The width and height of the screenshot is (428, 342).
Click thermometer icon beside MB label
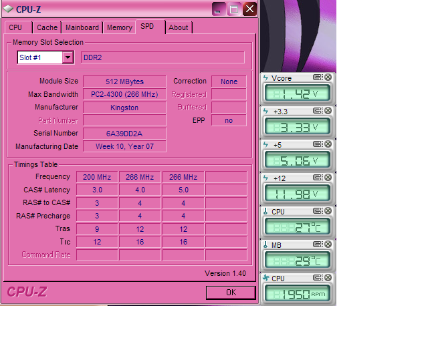[x=265, y=244]
